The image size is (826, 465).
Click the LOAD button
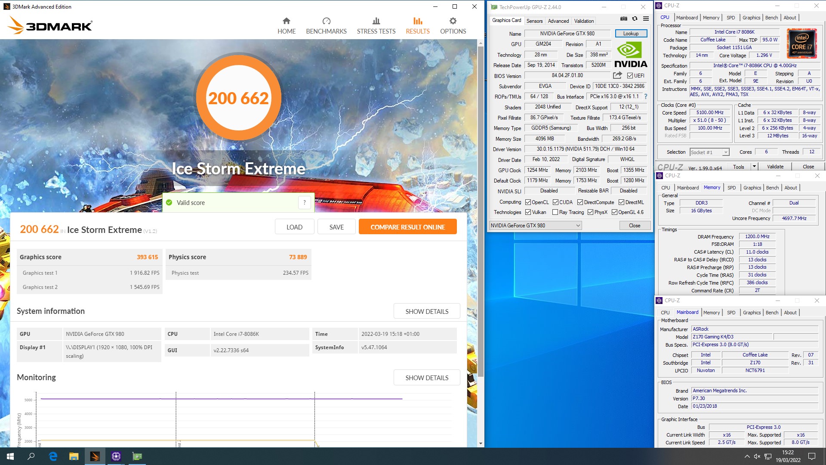click(294, 227)
